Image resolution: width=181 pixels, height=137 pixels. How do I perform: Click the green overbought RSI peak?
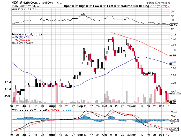83,14
